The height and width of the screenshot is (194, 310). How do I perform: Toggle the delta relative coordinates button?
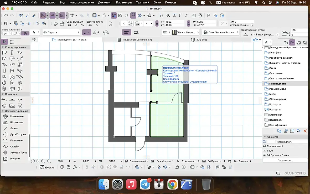pos(157,24)
